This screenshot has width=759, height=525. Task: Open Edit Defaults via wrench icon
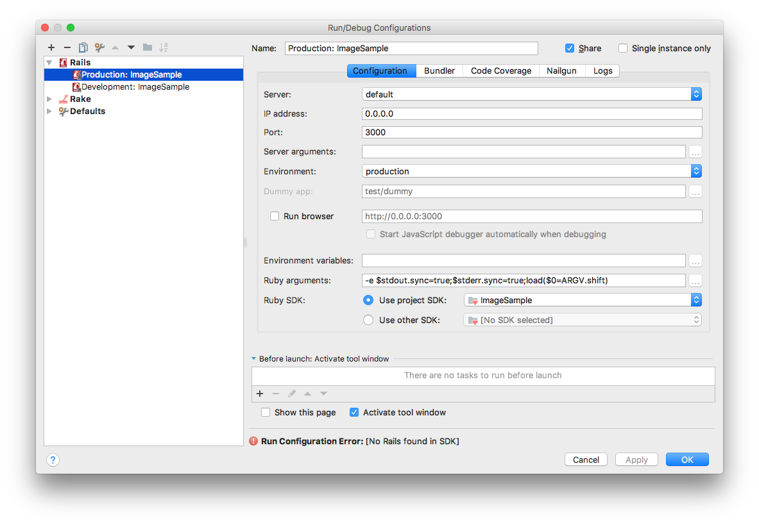[x=99, y=47]
